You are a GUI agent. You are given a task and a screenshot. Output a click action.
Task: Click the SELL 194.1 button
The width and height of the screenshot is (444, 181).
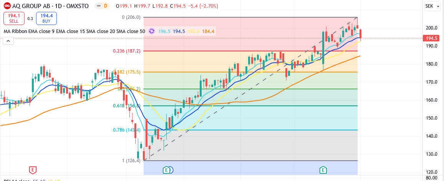pyautogui.click(x=14, y=18)
